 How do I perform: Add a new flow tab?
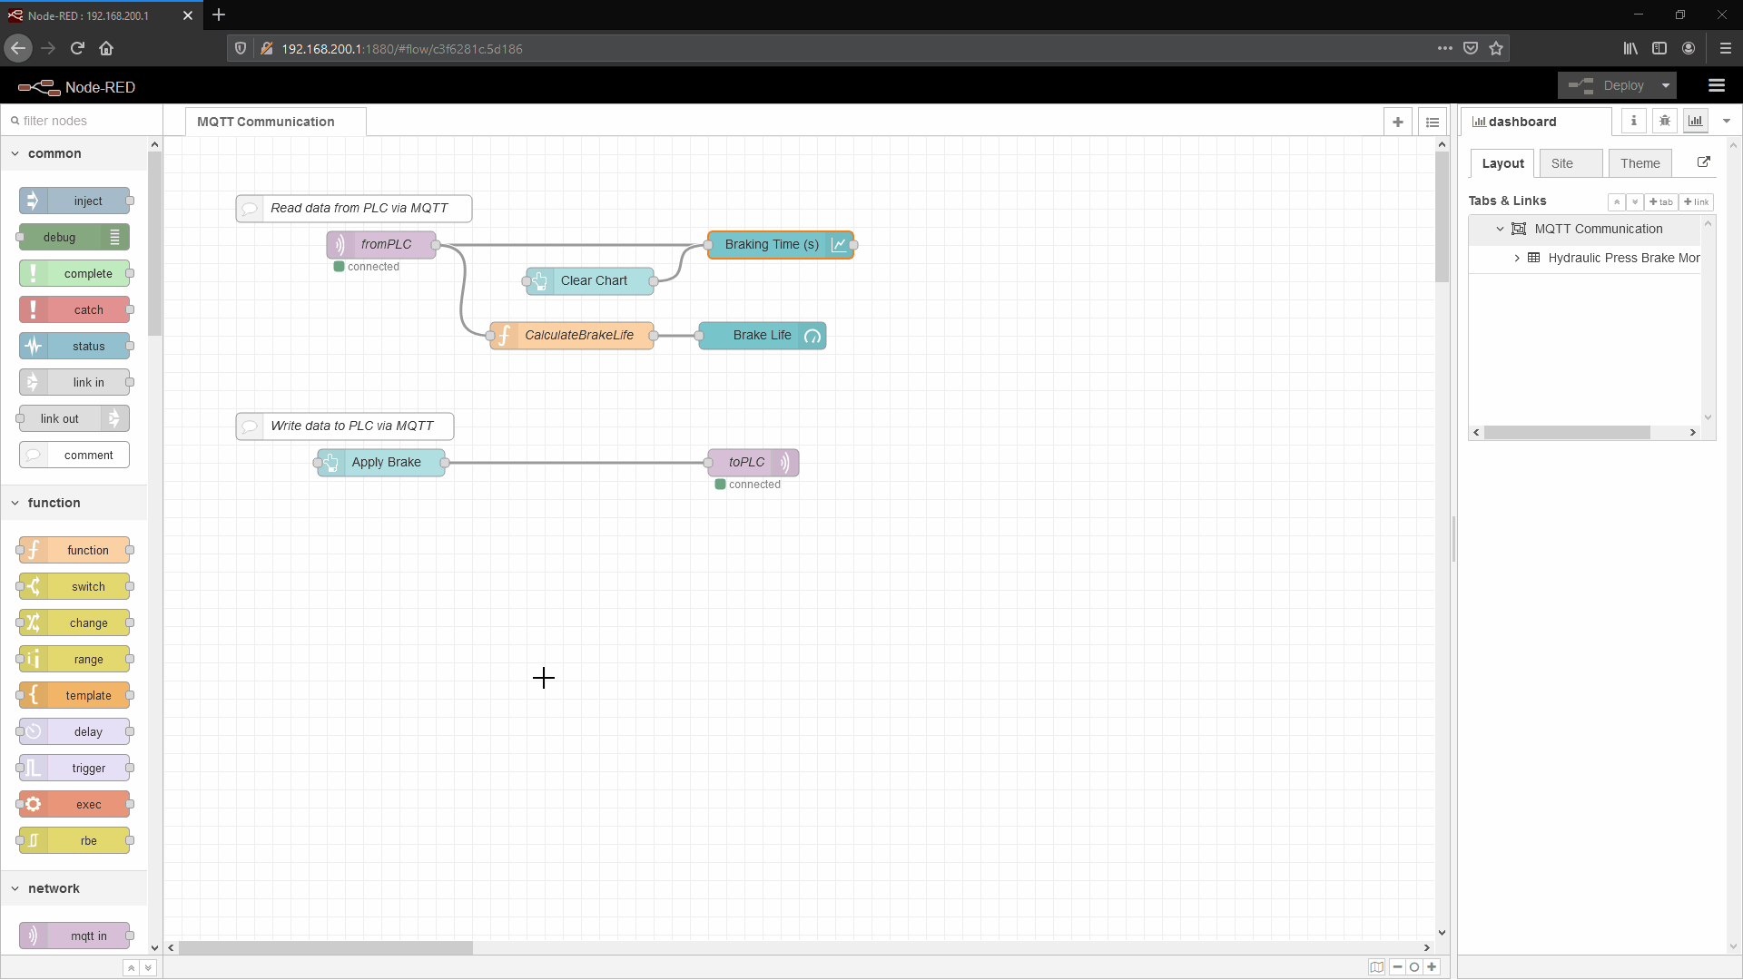[1397, 122]
